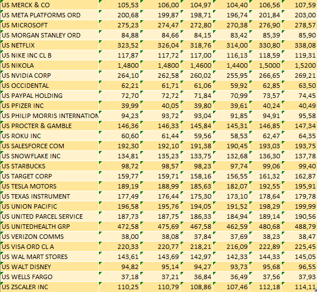The image size is (317, 292).
Task: Click the Philip Morris value 93,04
Action: click(x=197, y=116)
